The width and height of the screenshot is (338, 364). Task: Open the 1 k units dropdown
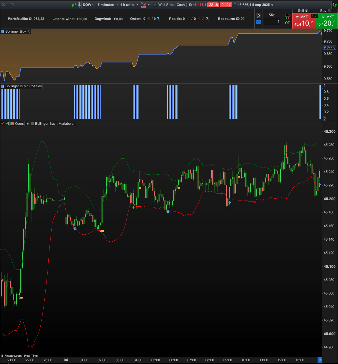(x=129, y=5)
